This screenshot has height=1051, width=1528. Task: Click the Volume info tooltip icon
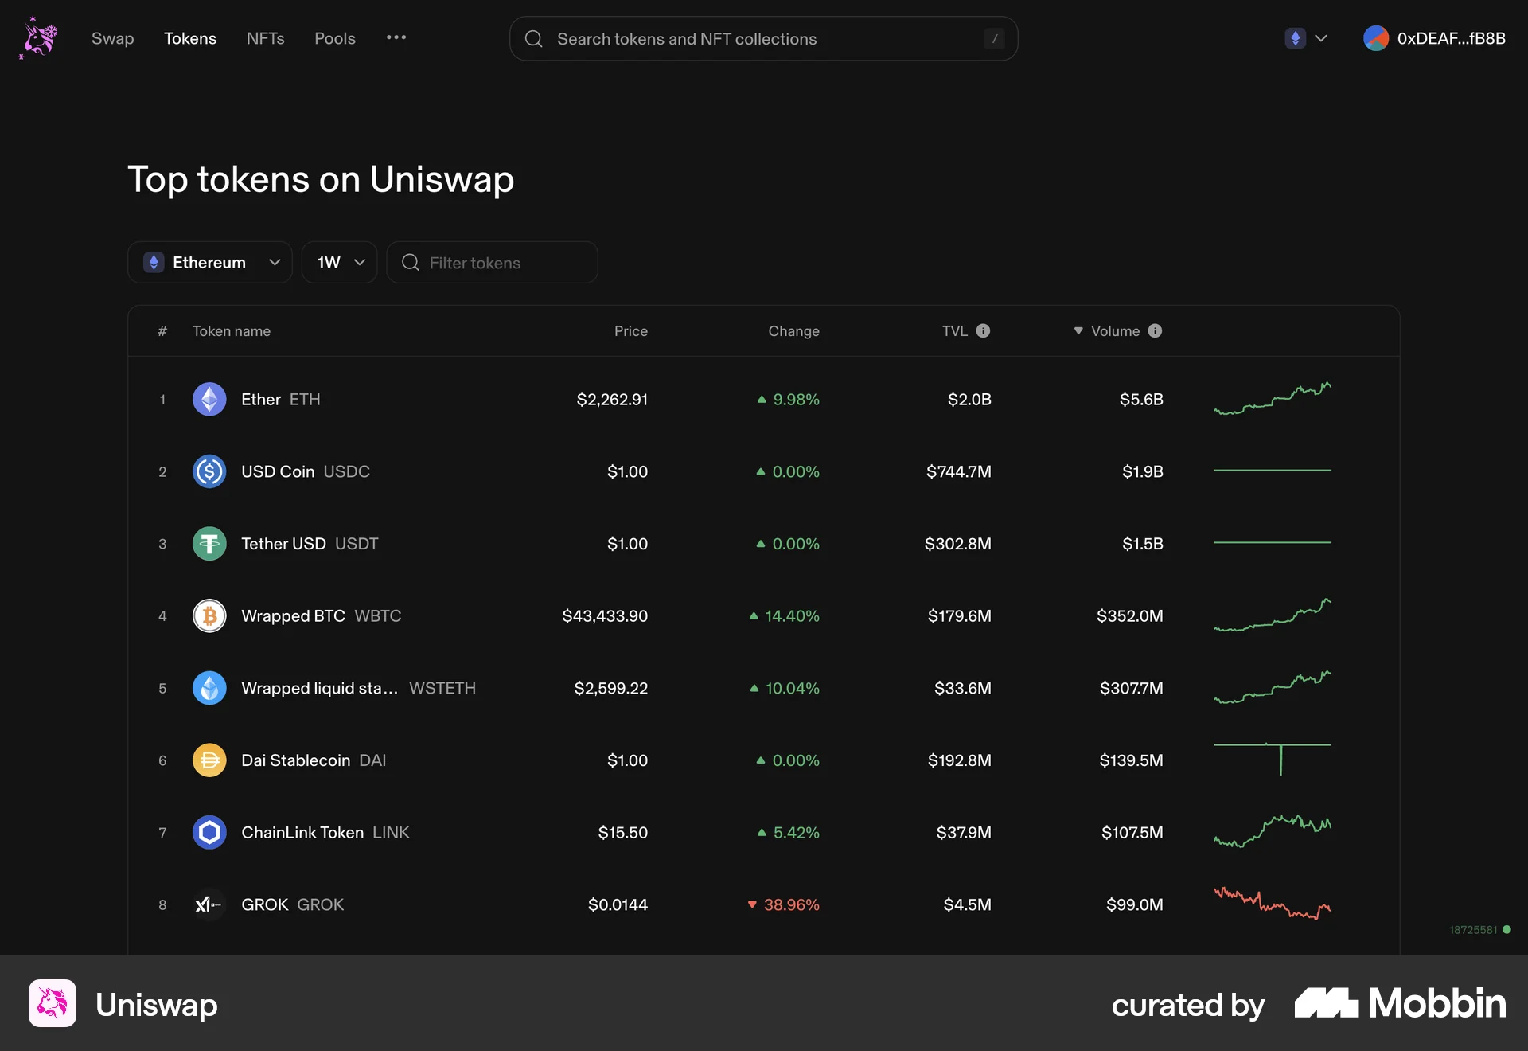pyautogui.click(x=1155, y=331)
